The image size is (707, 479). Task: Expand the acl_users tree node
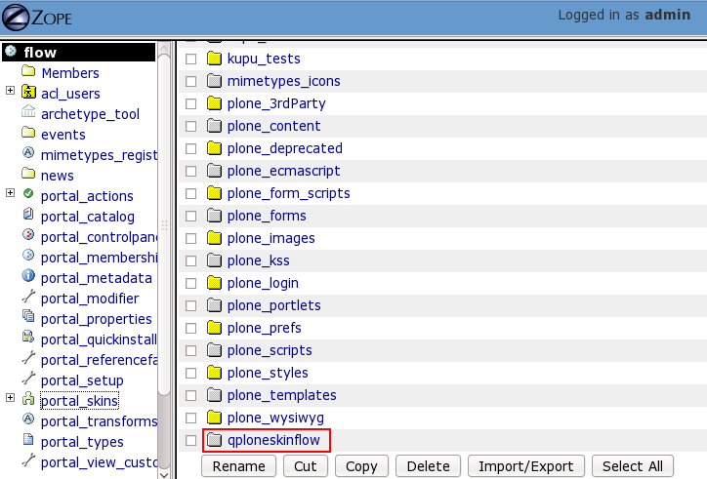11,90
